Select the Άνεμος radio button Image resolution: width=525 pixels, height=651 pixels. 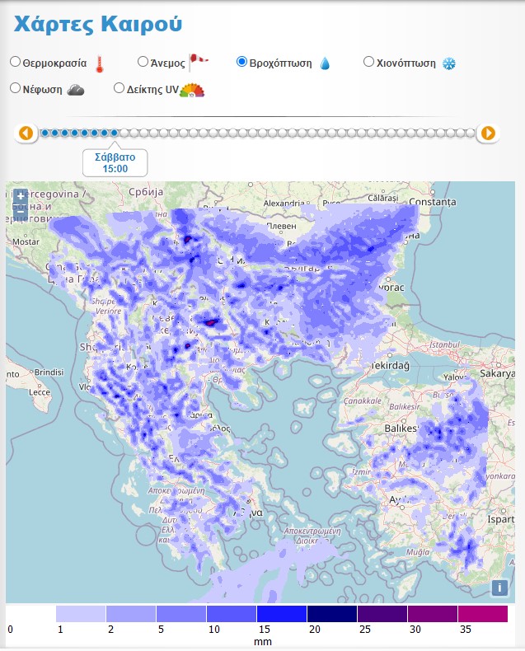click(143, 61)
